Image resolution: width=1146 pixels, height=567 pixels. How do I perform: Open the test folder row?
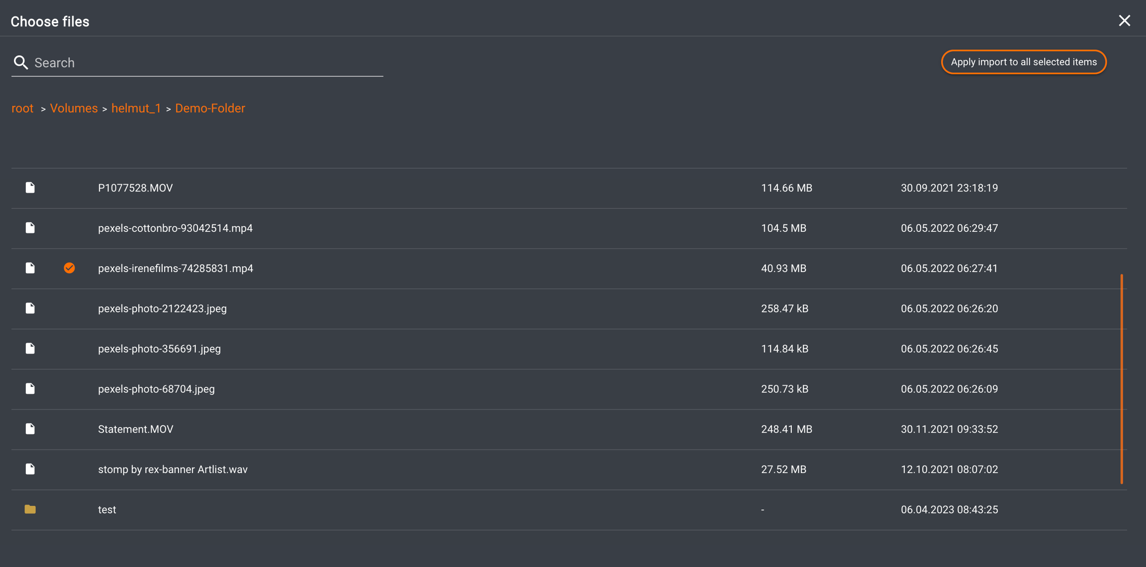click(107, 510)
